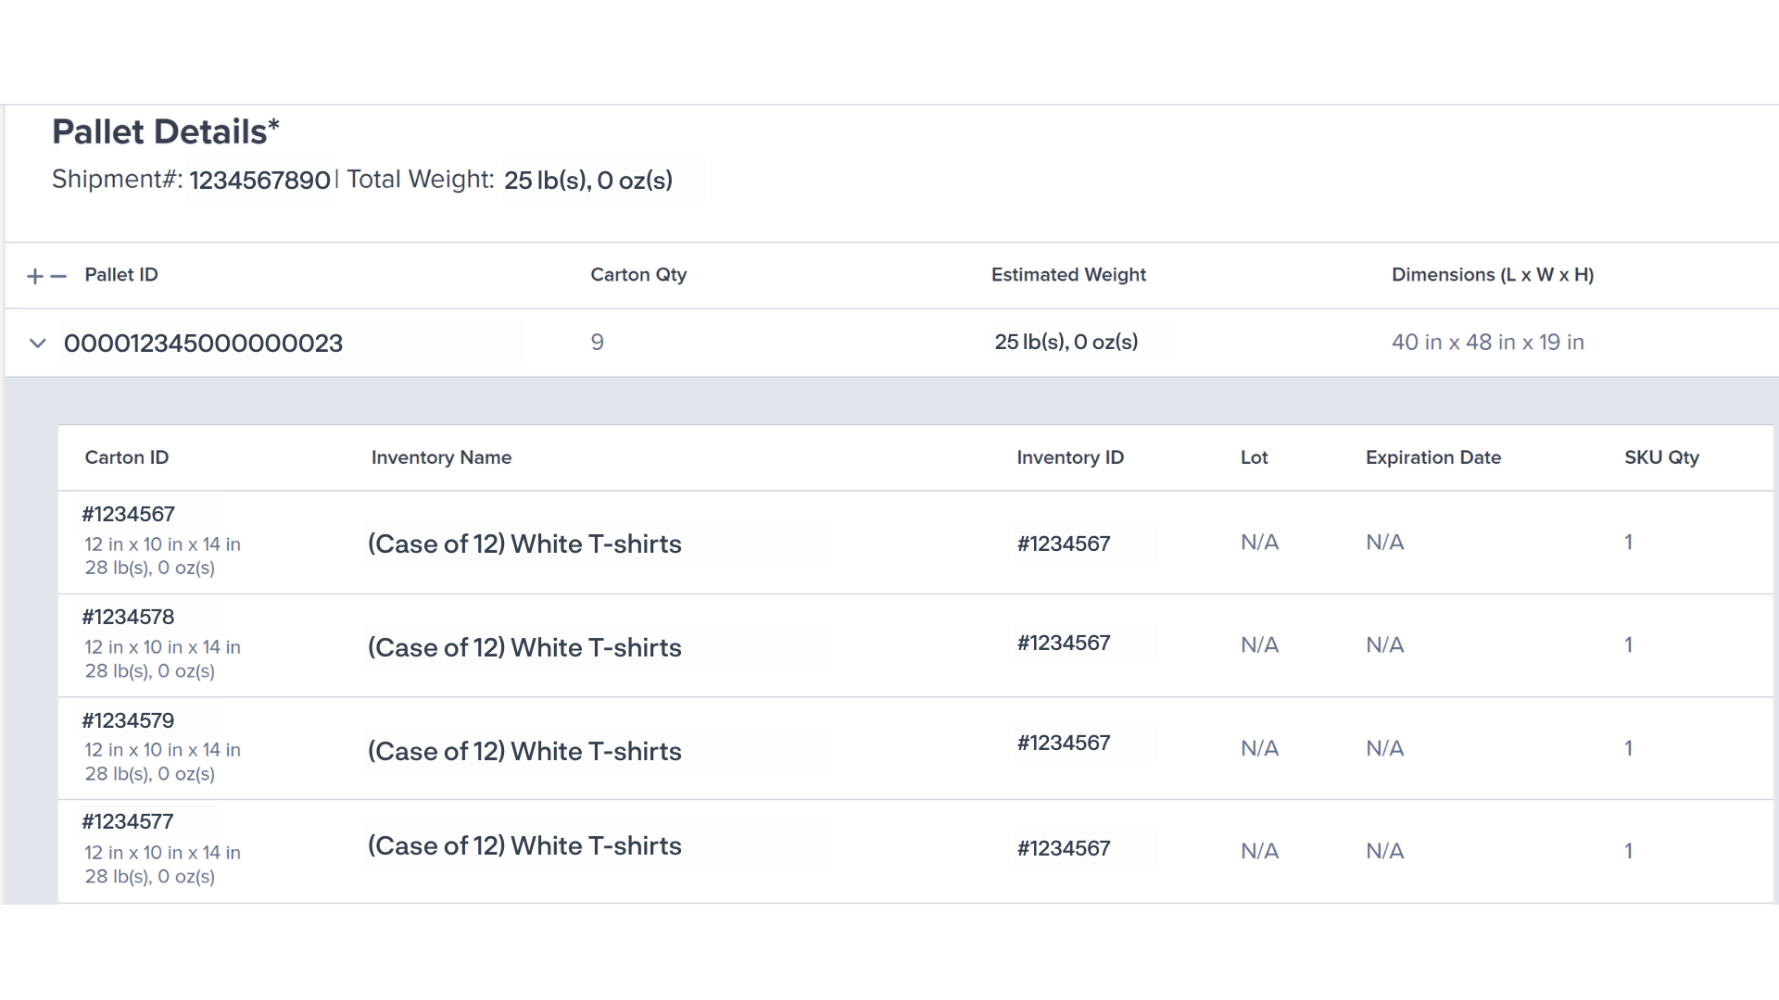The height and width of the screenshot is (1000, 1779).
Task: Click inventory name in carton #1234578 row
Action: click(524, 647)
